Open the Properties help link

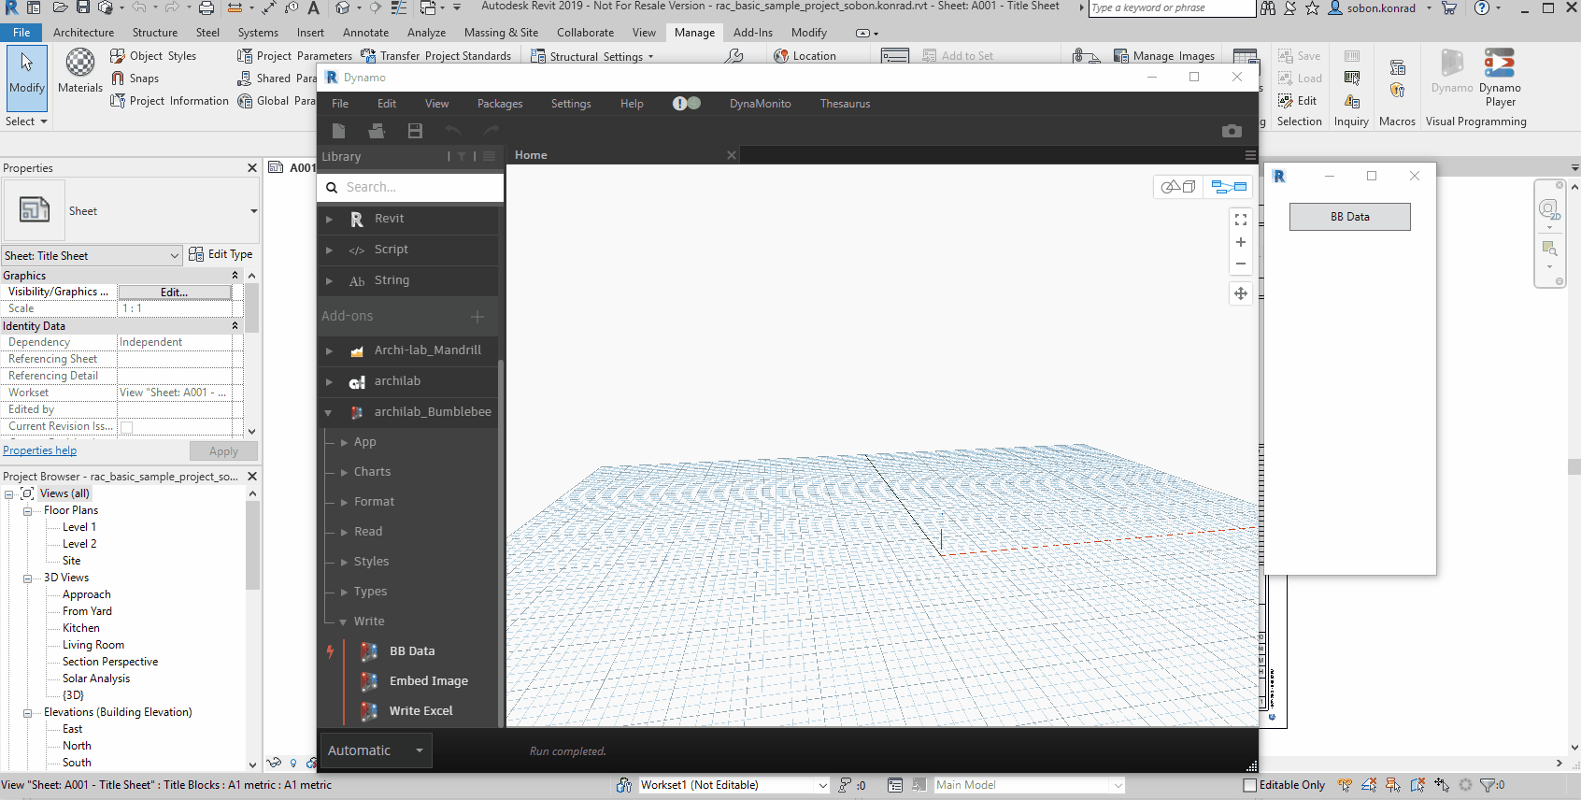(x=39, y=450)
